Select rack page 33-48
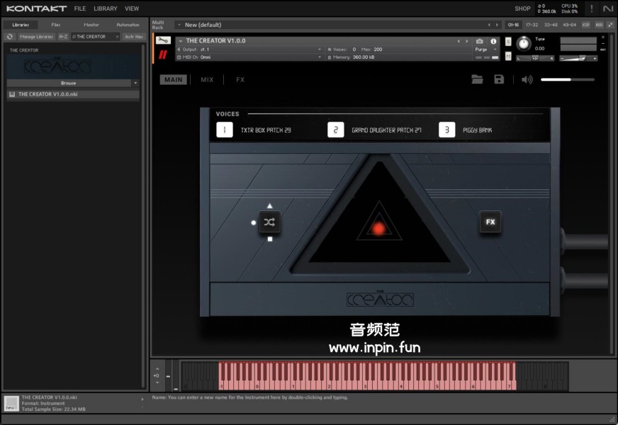 click(x=551, y=25)
